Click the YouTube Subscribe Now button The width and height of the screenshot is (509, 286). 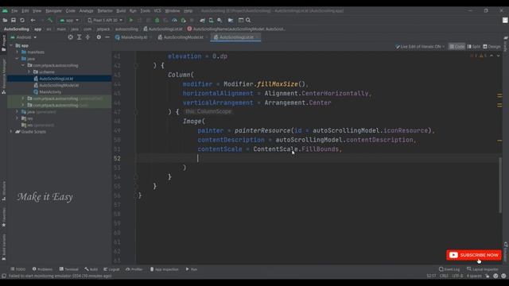tap(474, 255)
